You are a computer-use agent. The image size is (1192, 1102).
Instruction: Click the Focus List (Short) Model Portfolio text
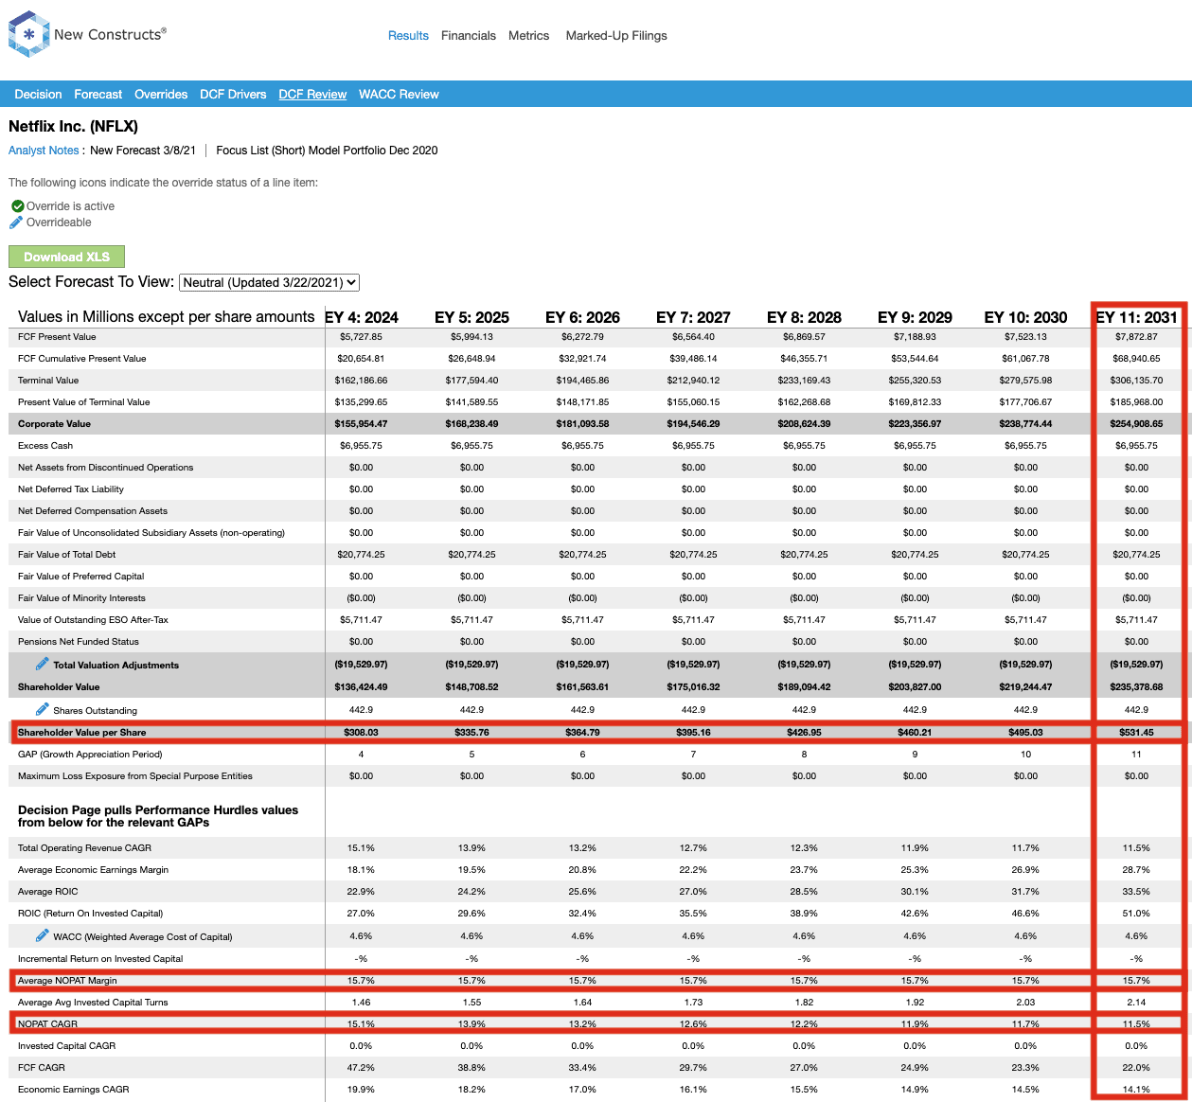coord(327,151)
